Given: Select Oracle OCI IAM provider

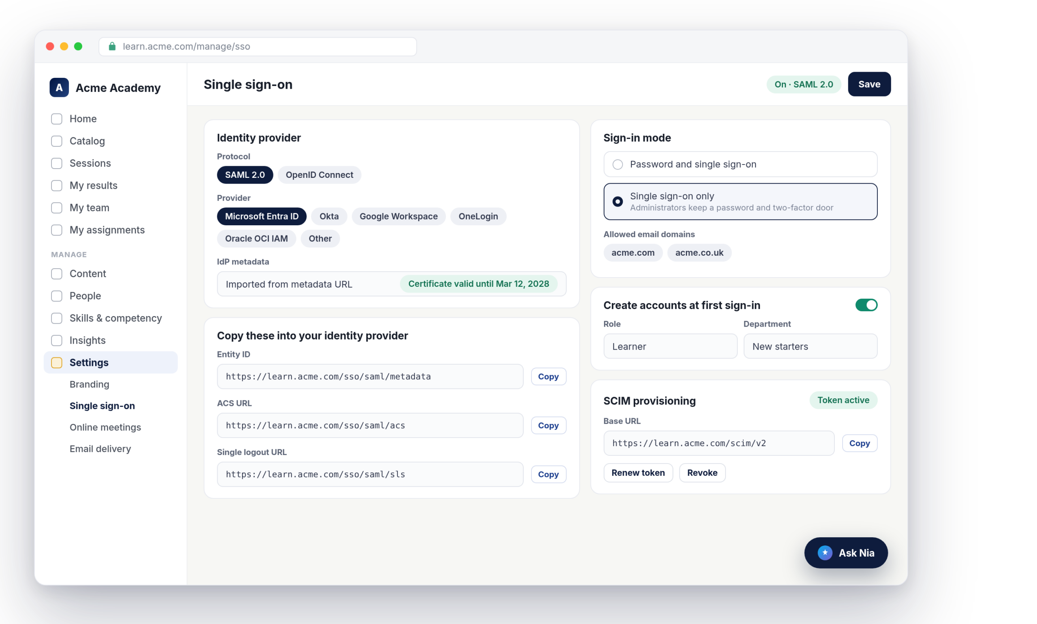Looking at the screenshot, I should (256, 238).
